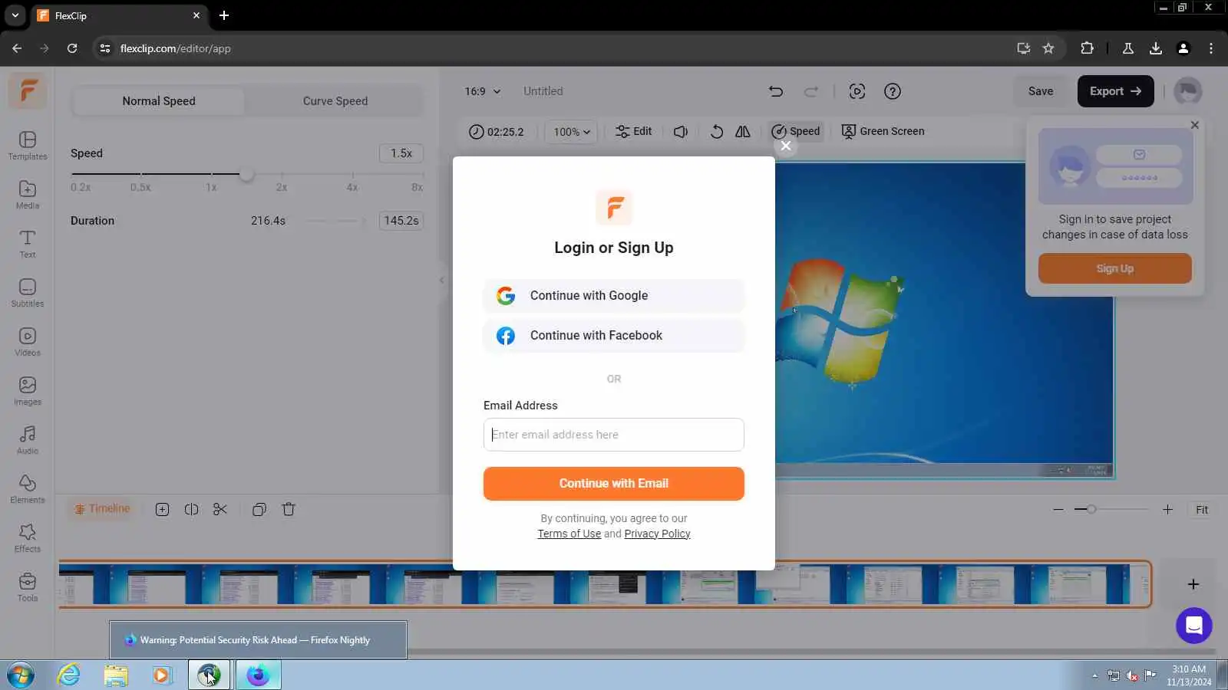Open the Elements sidebar panel
This screenshot has width=1228, height=690.
[x=28, y=488]
